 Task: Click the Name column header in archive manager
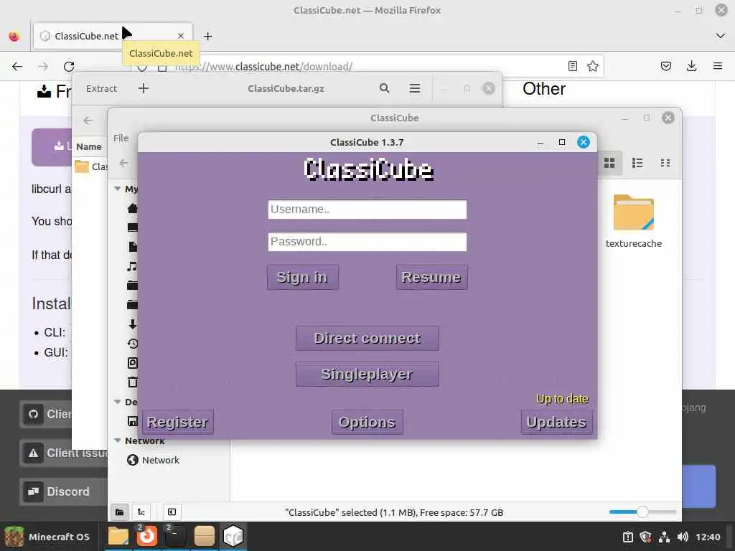(x=89, y=146)
